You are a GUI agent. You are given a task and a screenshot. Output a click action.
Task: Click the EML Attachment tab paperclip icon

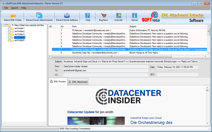coord(70,82)
